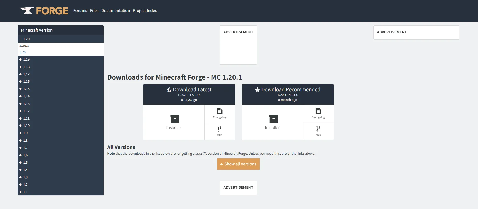
Task: Click the 'All Versions' heading
Action: tap(121, 147)
